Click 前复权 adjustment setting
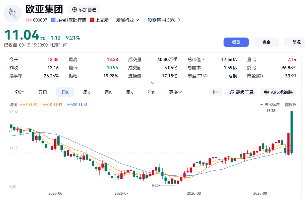The height and width of the screenshot is (198, 305). point(291,105)
